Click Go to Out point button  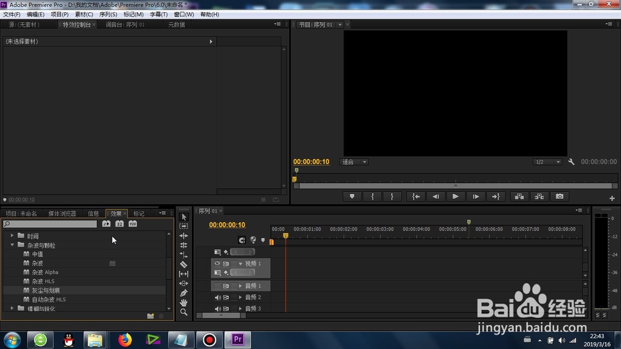(x=496, y=196)
